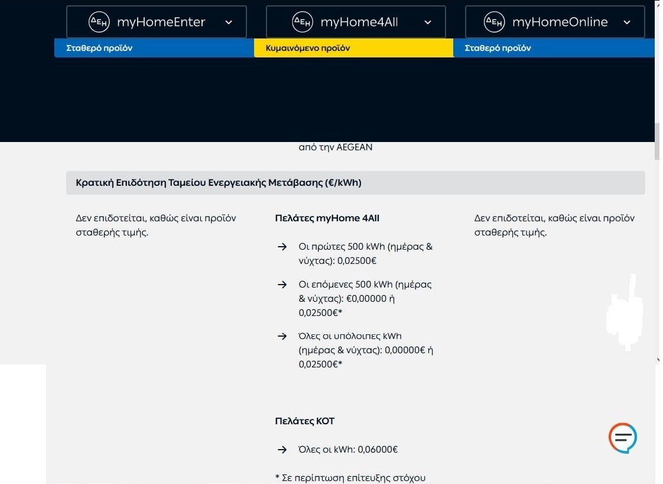Click the page vertical scrollbar thumb

657,141
